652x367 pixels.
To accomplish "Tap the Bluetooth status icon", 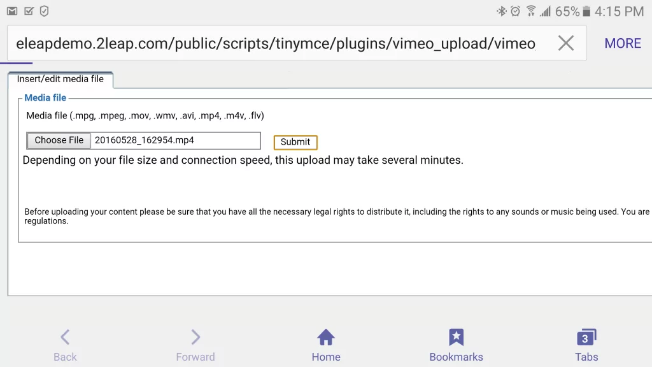I will 502,11.
